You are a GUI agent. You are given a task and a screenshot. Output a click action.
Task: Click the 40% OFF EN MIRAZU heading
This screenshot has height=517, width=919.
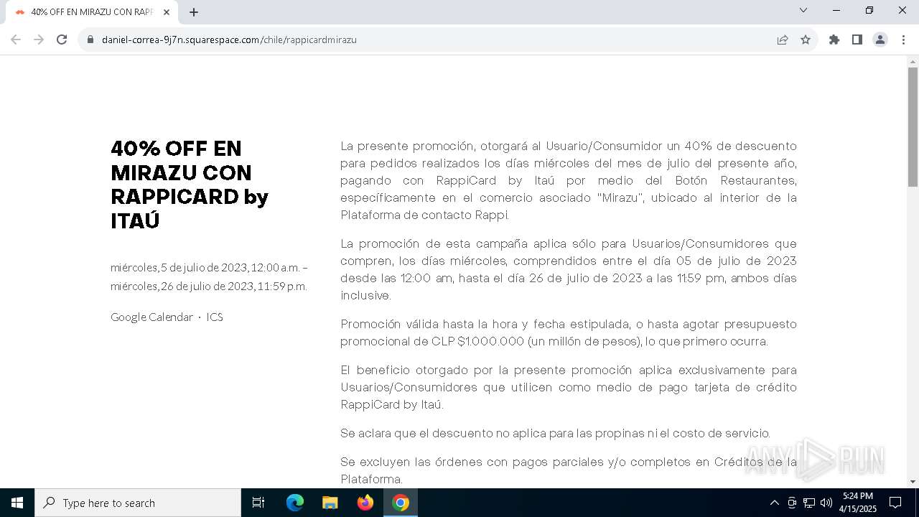(190, 185)
